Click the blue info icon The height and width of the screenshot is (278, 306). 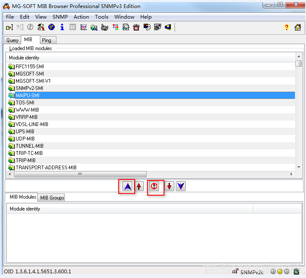(x=62, y=27)
